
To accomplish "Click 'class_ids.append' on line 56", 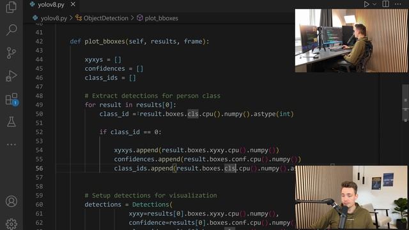I will (x=143, y=168).
